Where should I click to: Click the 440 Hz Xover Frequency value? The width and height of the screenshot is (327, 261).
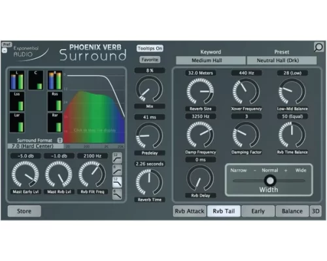pos(247,73)
